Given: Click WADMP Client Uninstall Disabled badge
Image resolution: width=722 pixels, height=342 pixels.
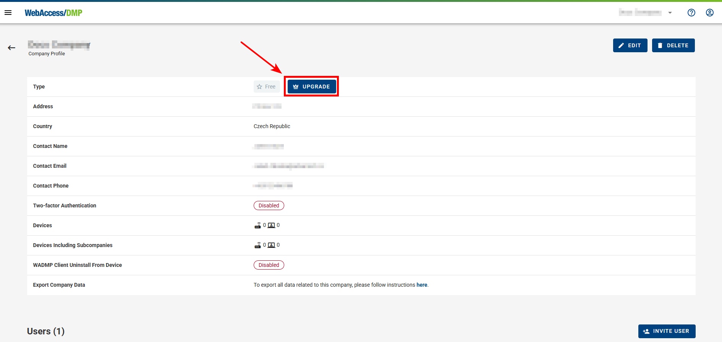Looking at the screenshot, I should pos(269,265).
